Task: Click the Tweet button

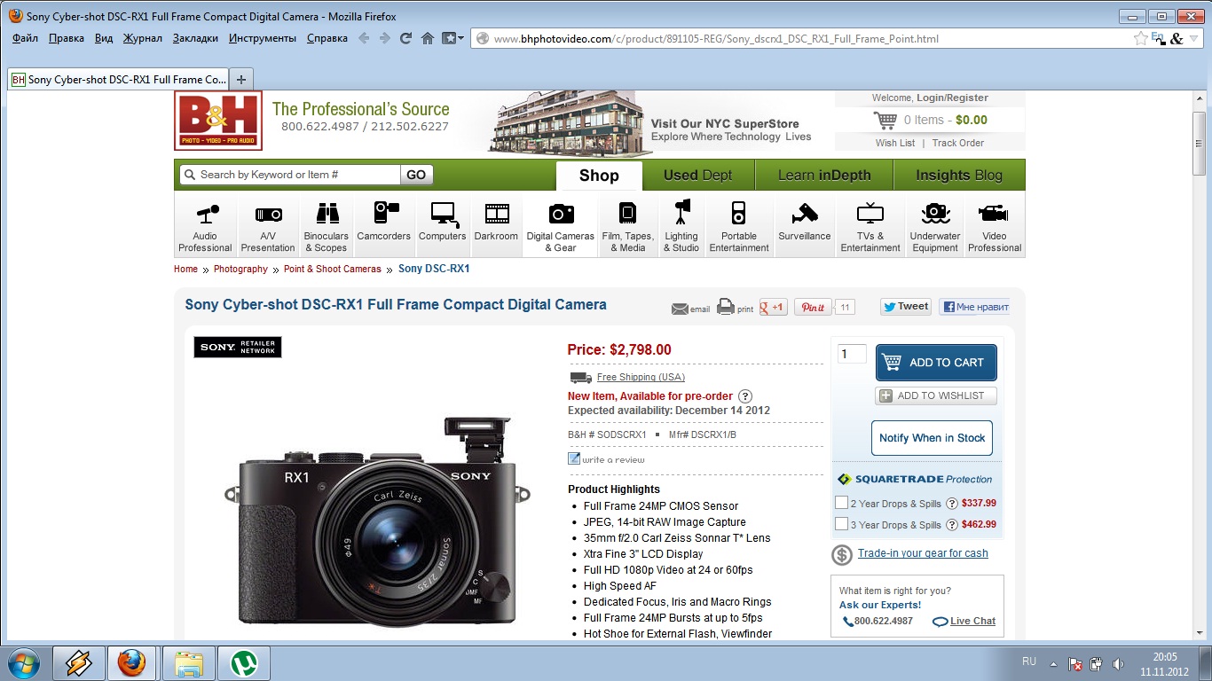Action: tap(906, 307)
